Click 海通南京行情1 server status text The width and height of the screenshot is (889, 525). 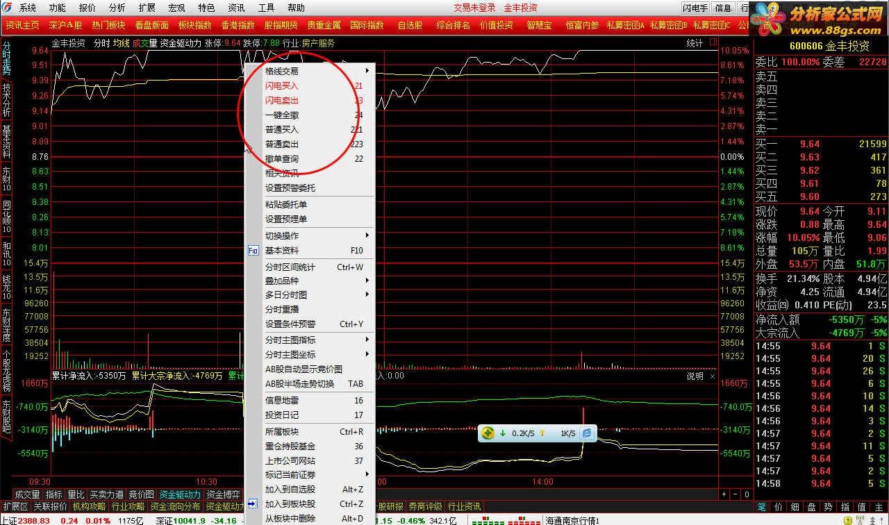572,520
